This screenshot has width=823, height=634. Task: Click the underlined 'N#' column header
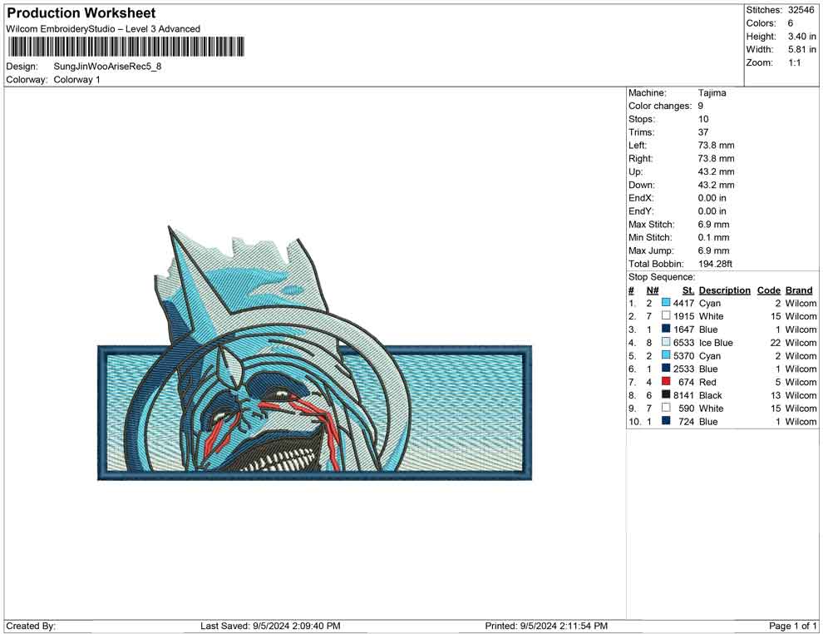pos(653,290)
